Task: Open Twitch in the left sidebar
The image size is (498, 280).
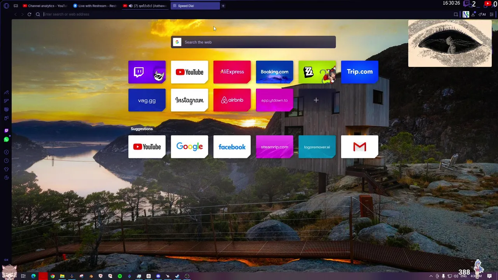Action: coord(6,131)
